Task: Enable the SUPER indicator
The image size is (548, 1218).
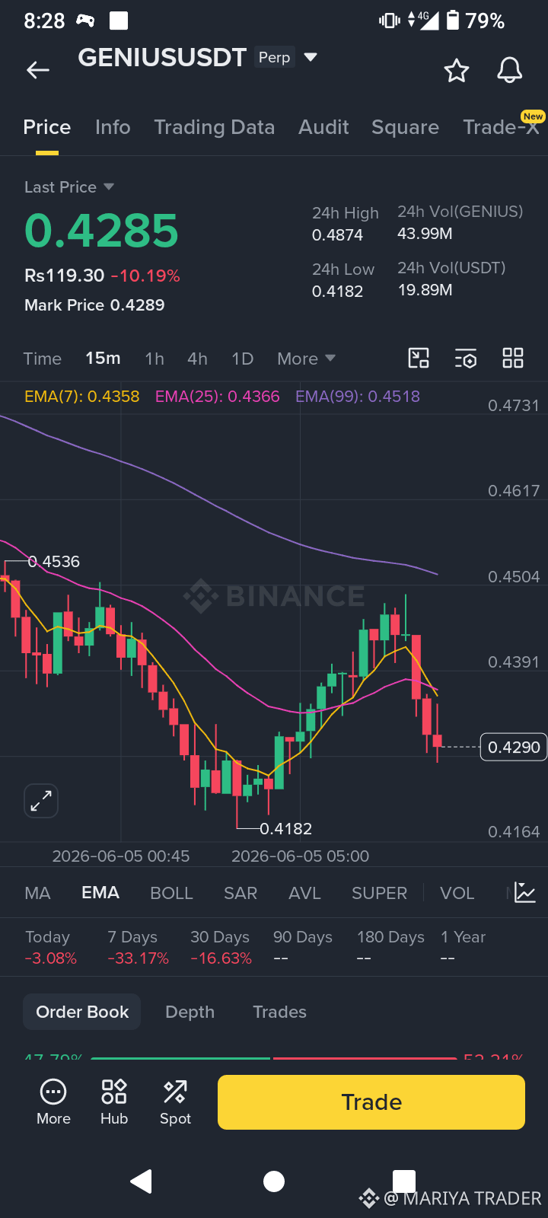Action: (x=379, y=893)
